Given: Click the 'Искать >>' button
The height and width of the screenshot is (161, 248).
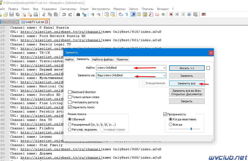Looking at the screenshot, I should (187, 68).
